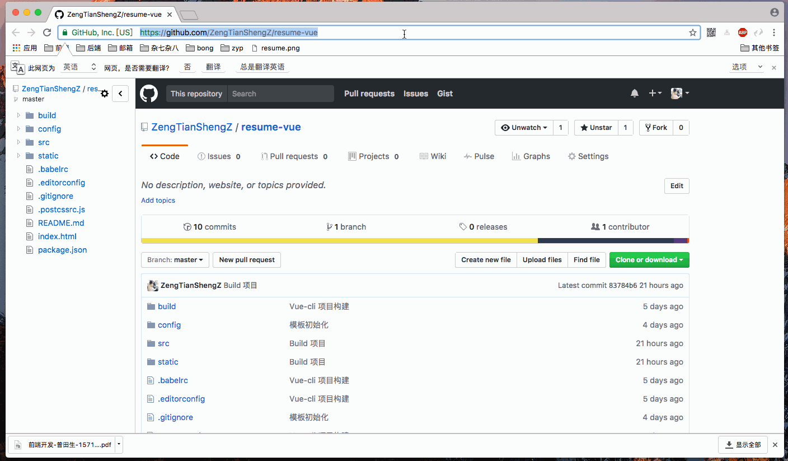
Task: Open Clone or download dropdown
Action: point(649,260)
